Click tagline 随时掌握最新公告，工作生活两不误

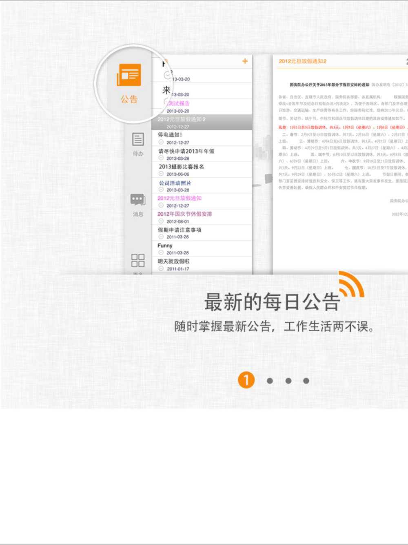pos(274,326)
